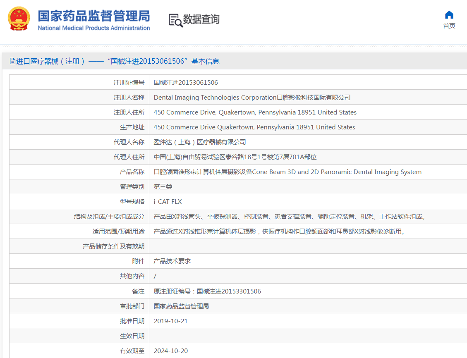This screenshot has height=358, width=467.
Task: Click the 注册人名称 row label
Action: point(129,98)
